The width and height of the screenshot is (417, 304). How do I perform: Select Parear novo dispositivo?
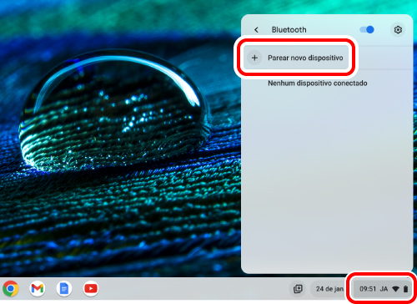[296, 58]
